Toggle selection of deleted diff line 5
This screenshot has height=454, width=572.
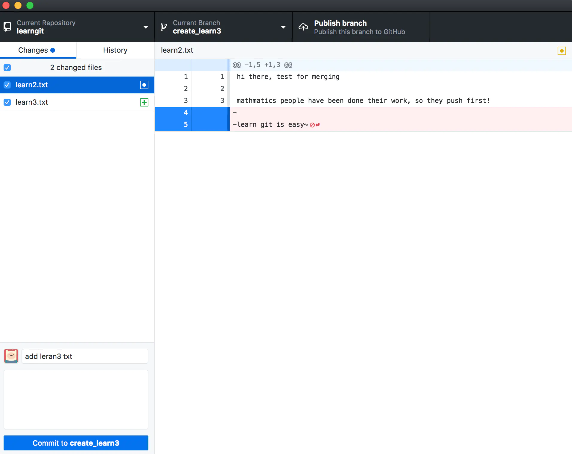point(192,125)
